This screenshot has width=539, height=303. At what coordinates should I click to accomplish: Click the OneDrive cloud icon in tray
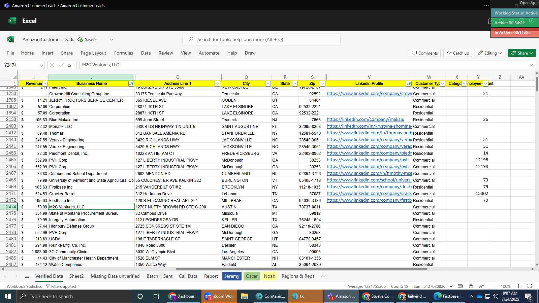tap(479, 296)
